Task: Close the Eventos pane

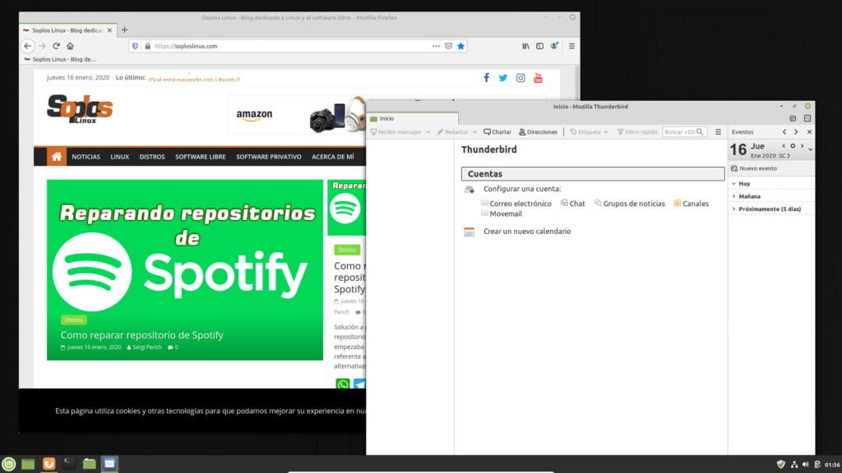Action: pos(809,132)
